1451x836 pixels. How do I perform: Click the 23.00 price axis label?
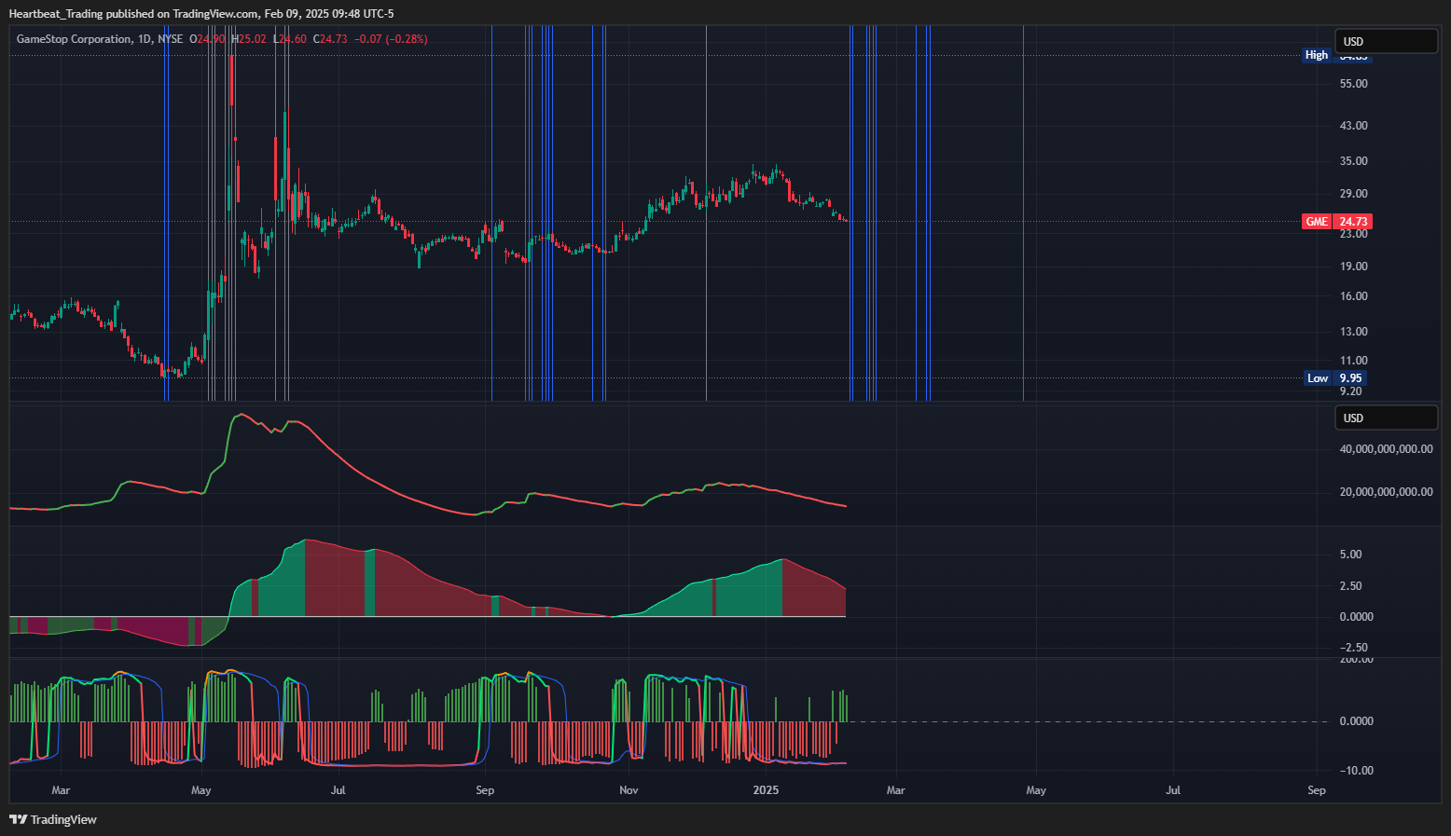(1353, 234)
